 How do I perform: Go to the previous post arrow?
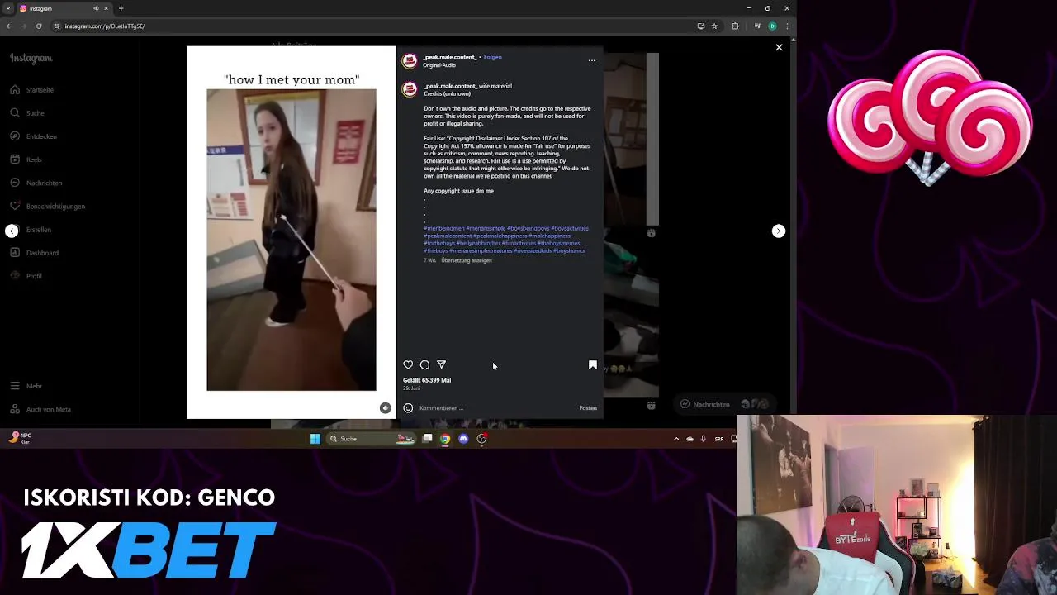[12, 231]
